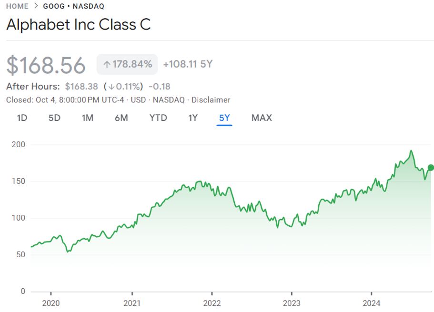
Task: Switch to the 6M range tab
Action: (121, 118)
